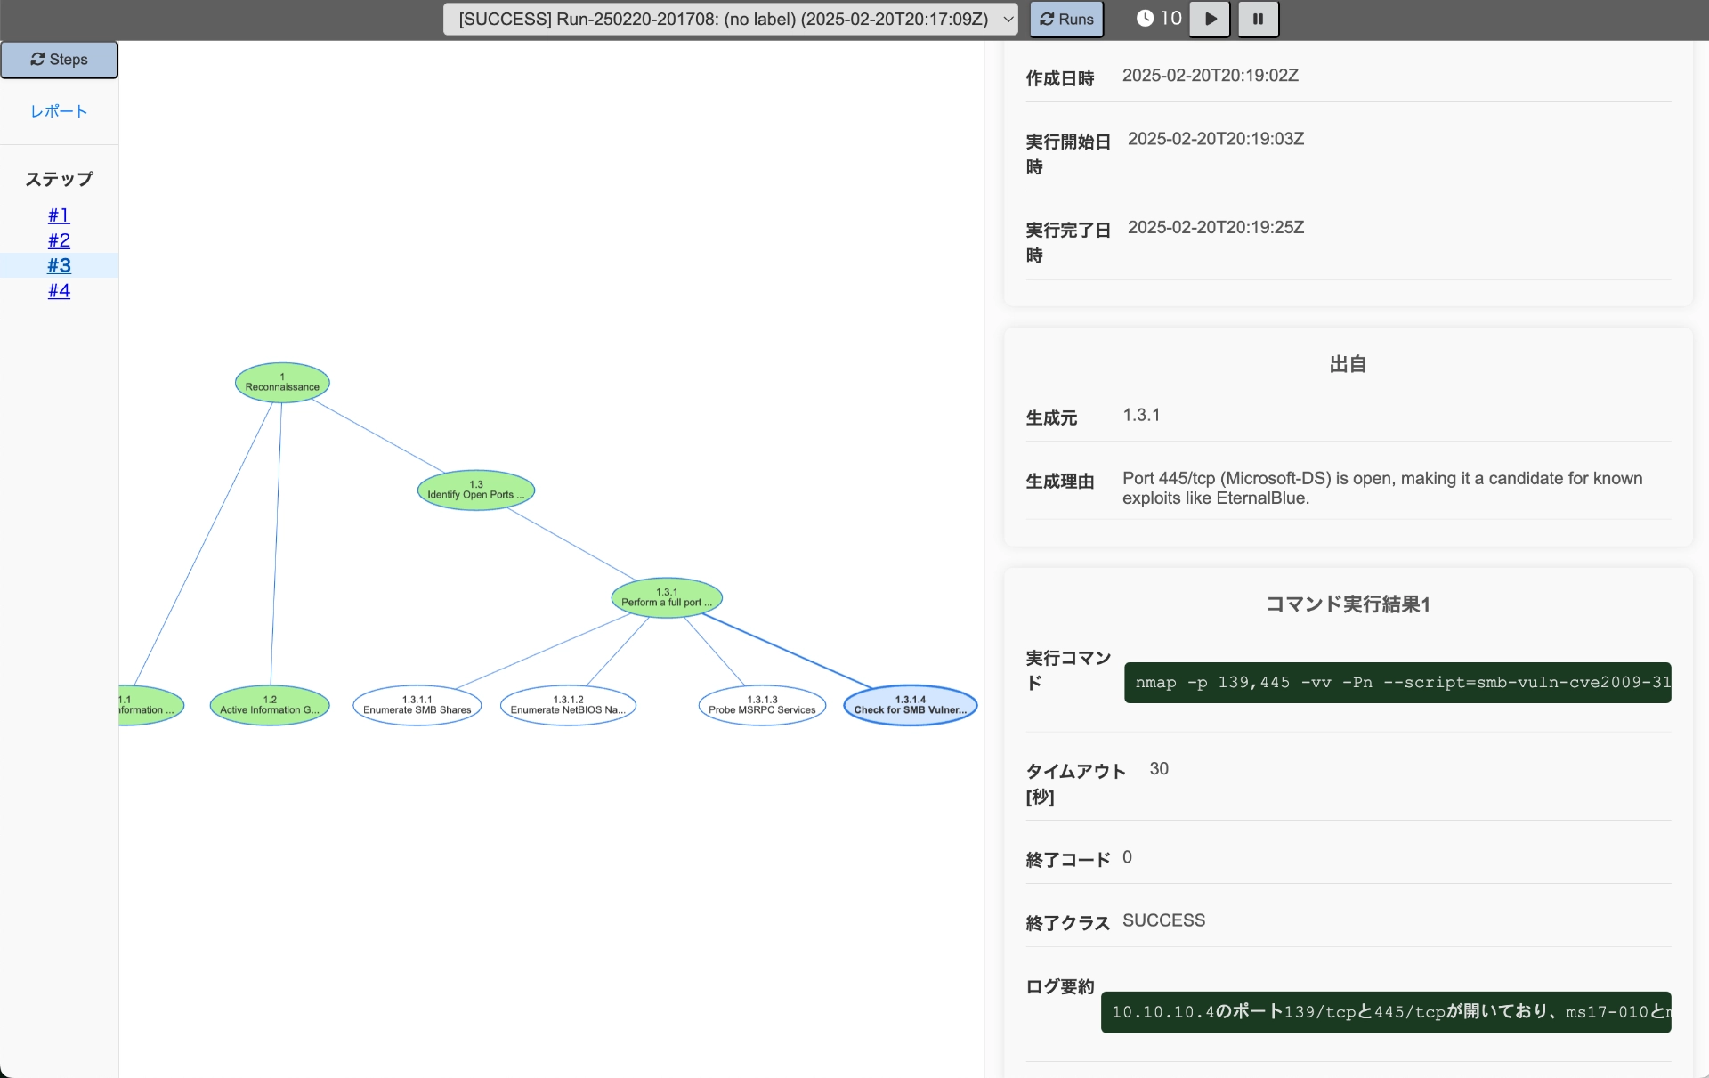The image size is (1709, 1078).
Task: Go to step #4
Action: (59, 291)
